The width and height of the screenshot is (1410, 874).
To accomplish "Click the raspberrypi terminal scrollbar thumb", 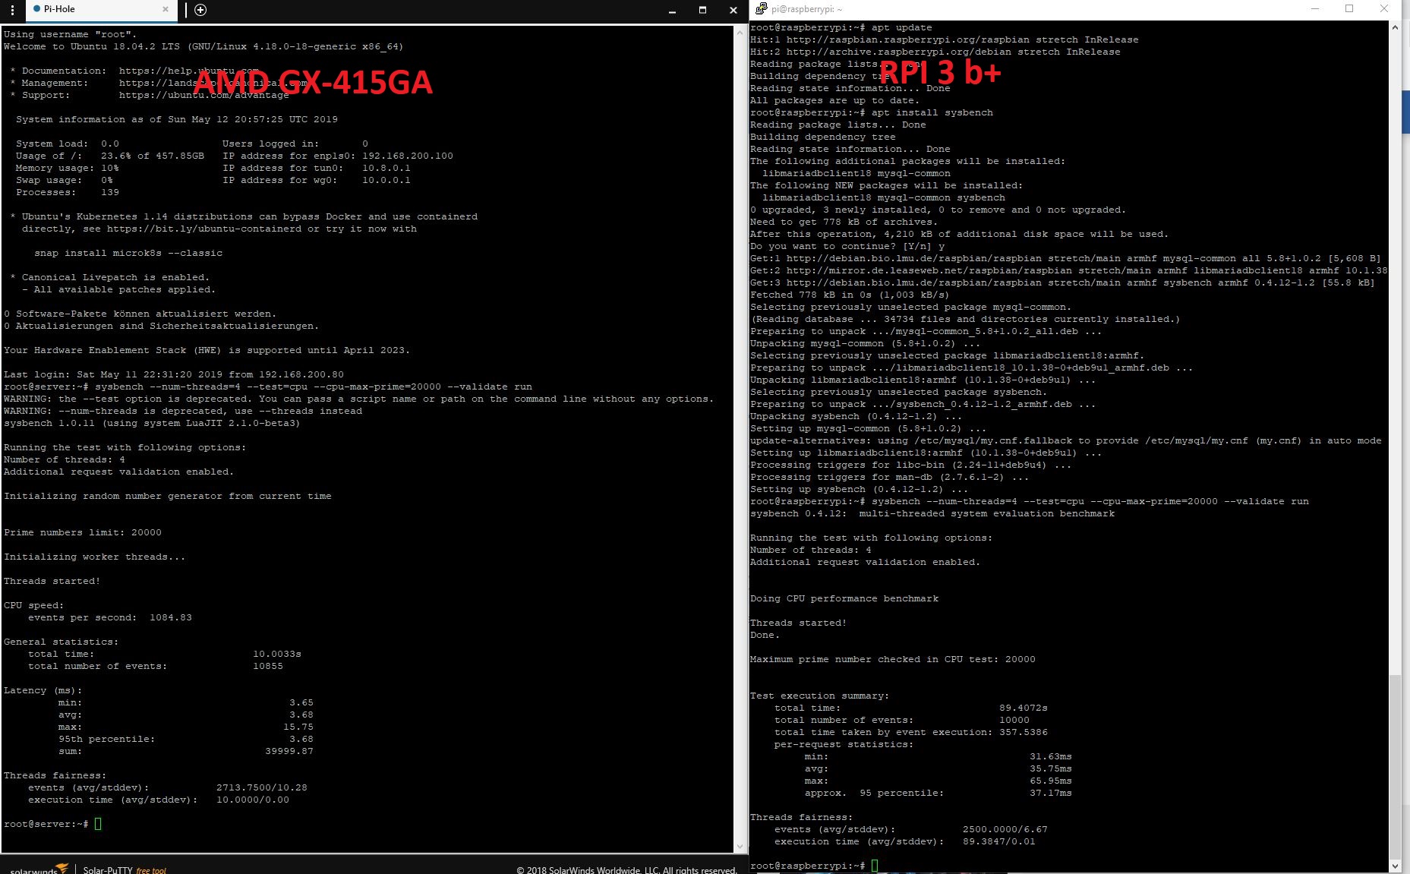I will click(x=1395, y=765).
